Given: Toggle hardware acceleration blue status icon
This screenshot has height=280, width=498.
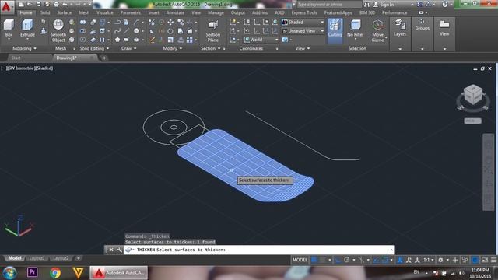Looking at the screenshot, I should click(x=475, y=260).
